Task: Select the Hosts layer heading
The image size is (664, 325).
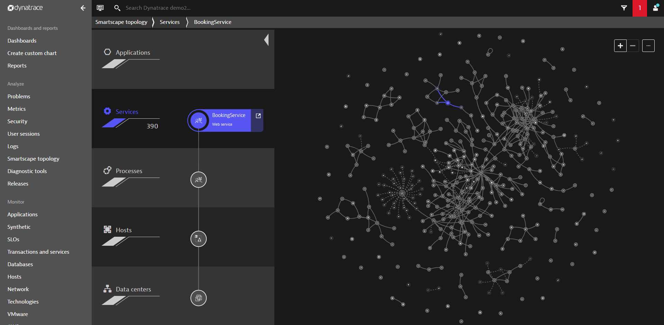Action: [124, 230]
